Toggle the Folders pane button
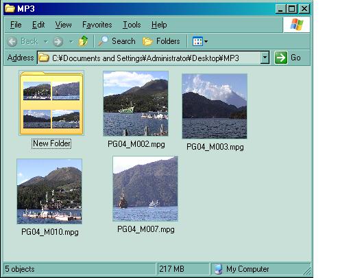The width and height of the screenshot is (351, 278). point(161,41)
